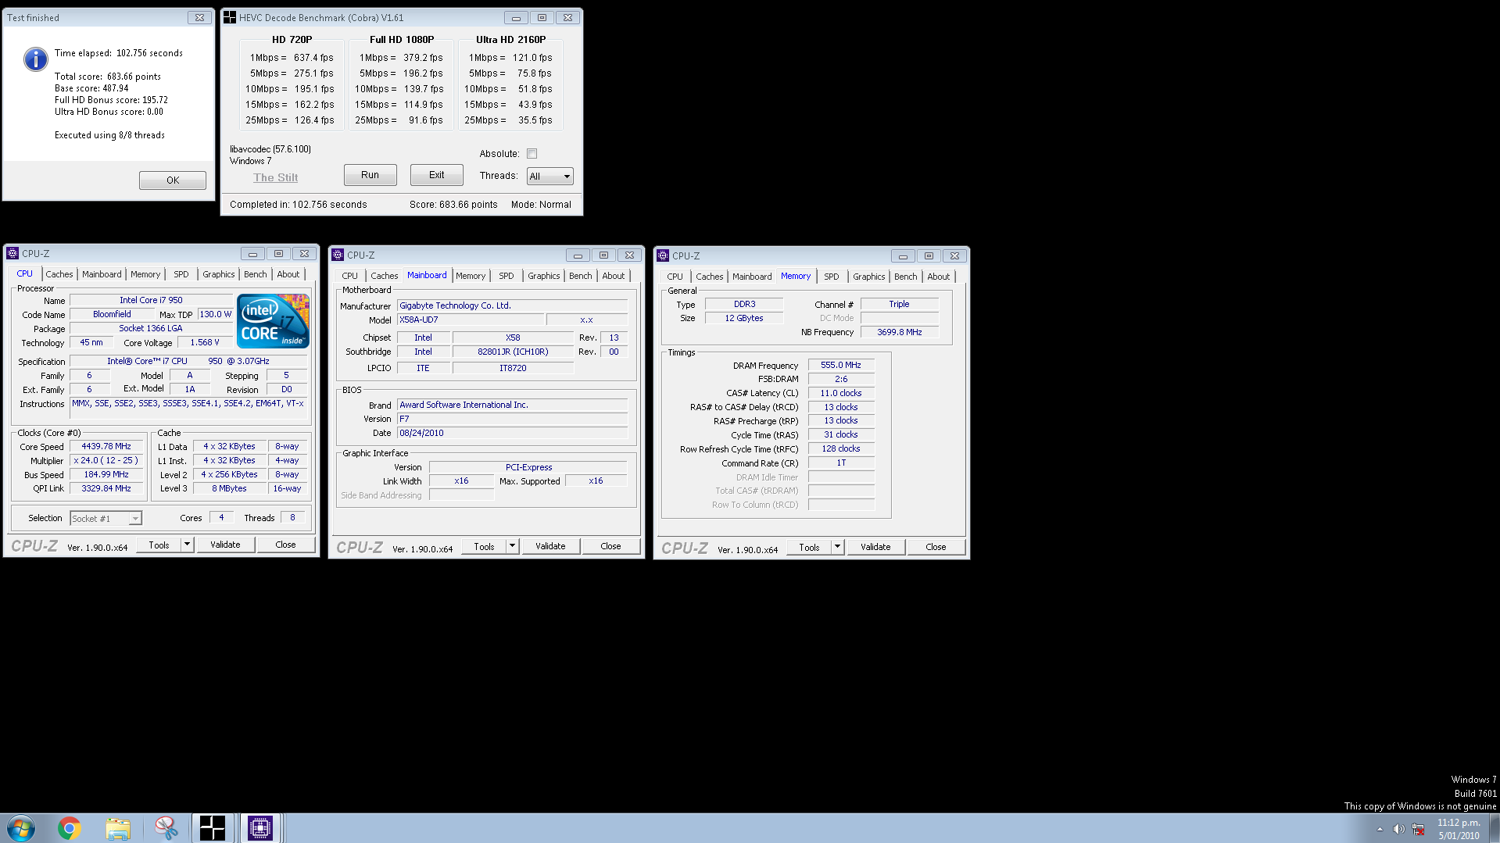Click the clock in system tray
Image resolution: width=1500 pixels, height=843 pixels.
(x=1459, y=829)
